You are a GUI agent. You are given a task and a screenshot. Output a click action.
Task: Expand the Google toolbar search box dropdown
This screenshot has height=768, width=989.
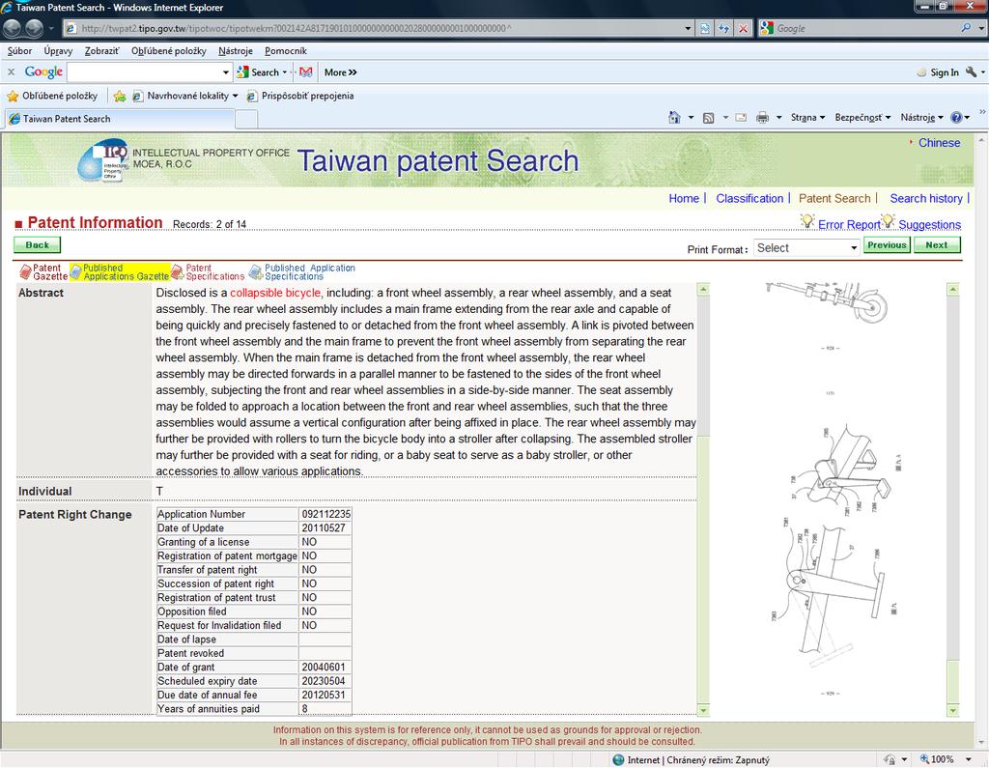(226, 72)
